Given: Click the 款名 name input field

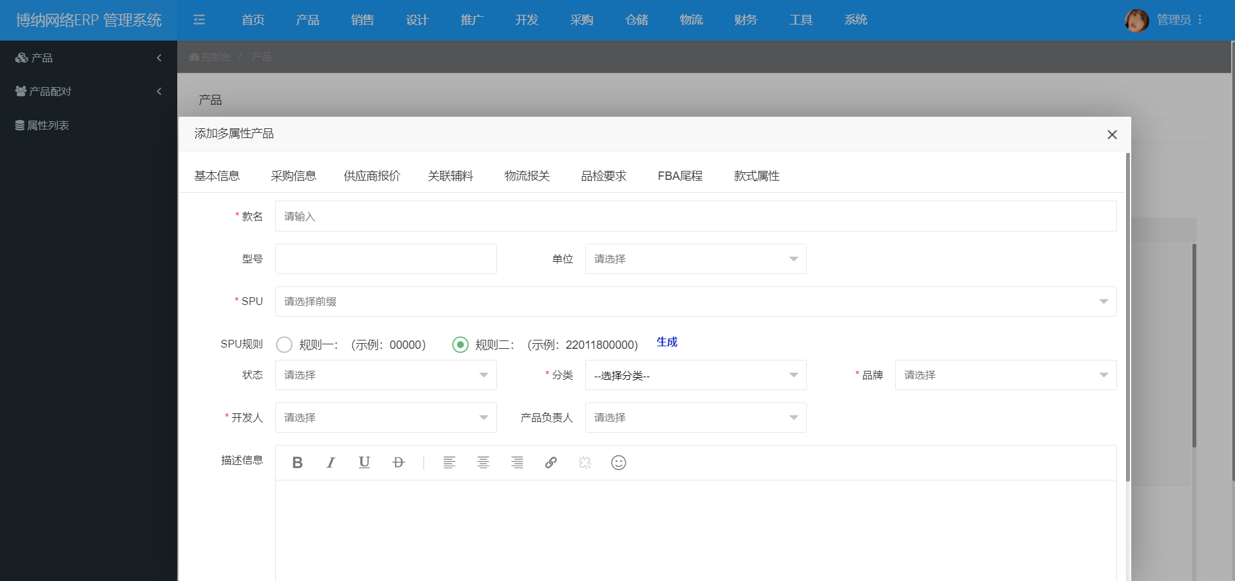Looking at the screenshot, I should pyautogui.click(x=695, y=216).
